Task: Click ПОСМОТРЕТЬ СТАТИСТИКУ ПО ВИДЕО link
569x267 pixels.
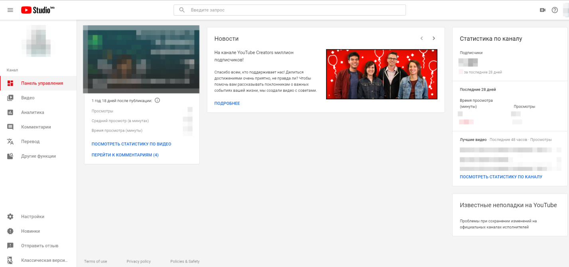Action: 131,144
